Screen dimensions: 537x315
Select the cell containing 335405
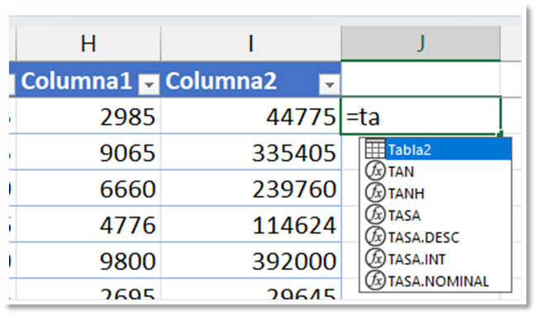click(250, 153)
